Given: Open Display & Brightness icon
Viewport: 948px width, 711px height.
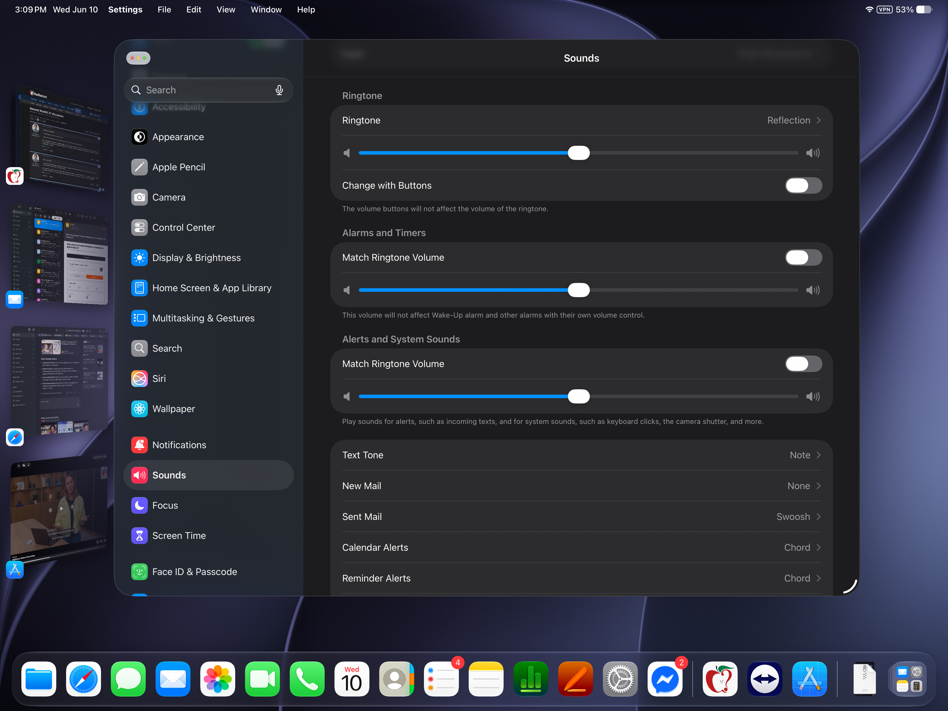Looking at the screenshot, I should 139,258.
